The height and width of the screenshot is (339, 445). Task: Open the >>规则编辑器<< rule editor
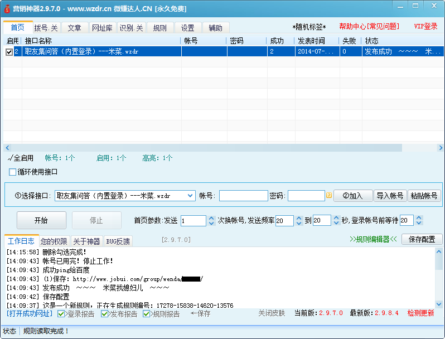tap(373, 239)
